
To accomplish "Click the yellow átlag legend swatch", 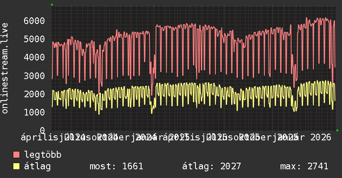I will 16,166.
